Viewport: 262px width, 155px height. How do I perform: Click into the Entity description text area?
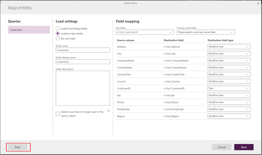(x=83, y=88)
